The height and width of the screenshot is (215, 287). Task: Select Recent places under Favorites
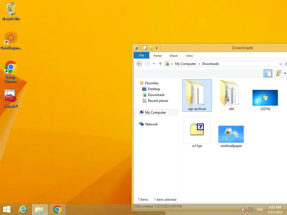click(158, 101)
